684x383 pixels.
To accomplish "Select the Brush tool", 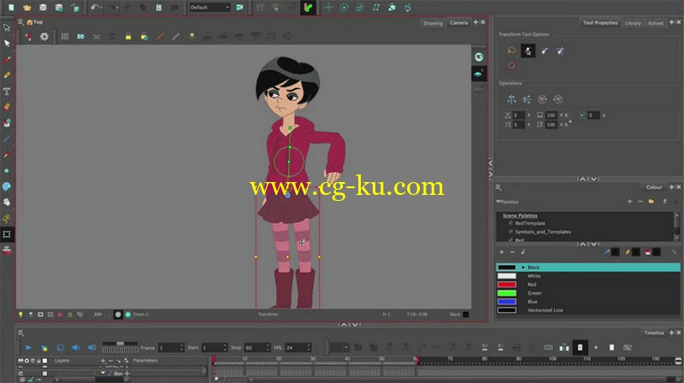I will point(7,59).
